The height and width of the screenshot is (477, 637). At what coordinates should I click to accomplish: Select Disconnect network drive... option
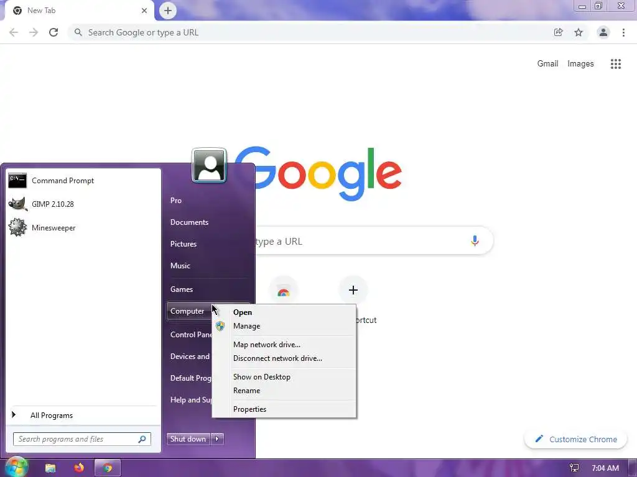284,358
